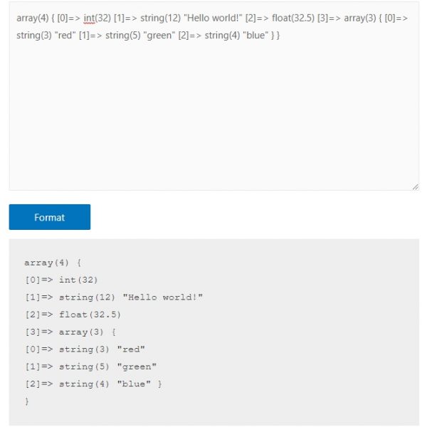Click inside the input text area's empty space

pos(213,121)
